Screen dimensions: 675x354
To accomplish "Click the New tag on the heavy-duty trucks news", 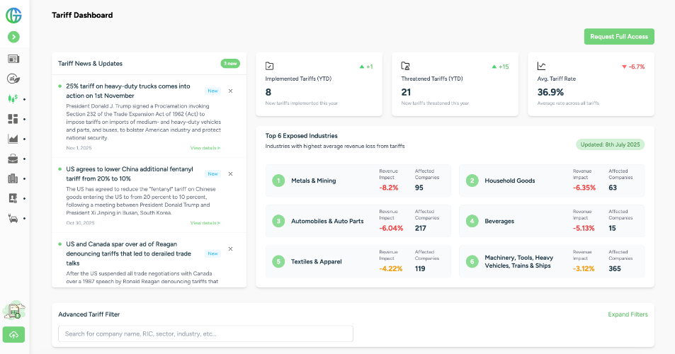I will coord(212,91).
